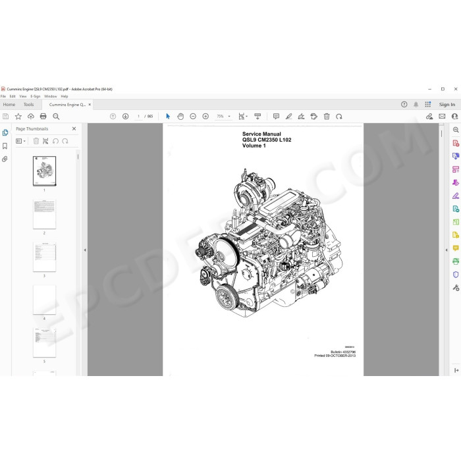Go to previous page arrow icon
Screen dimensions: 461x461
click(113, 117)
